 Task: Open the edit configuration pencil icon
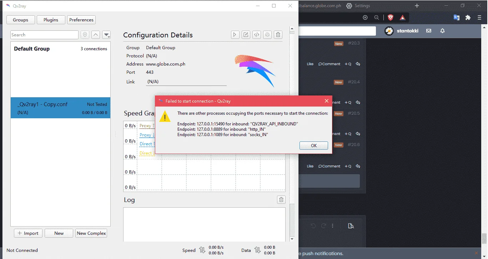tap(246, 35)
